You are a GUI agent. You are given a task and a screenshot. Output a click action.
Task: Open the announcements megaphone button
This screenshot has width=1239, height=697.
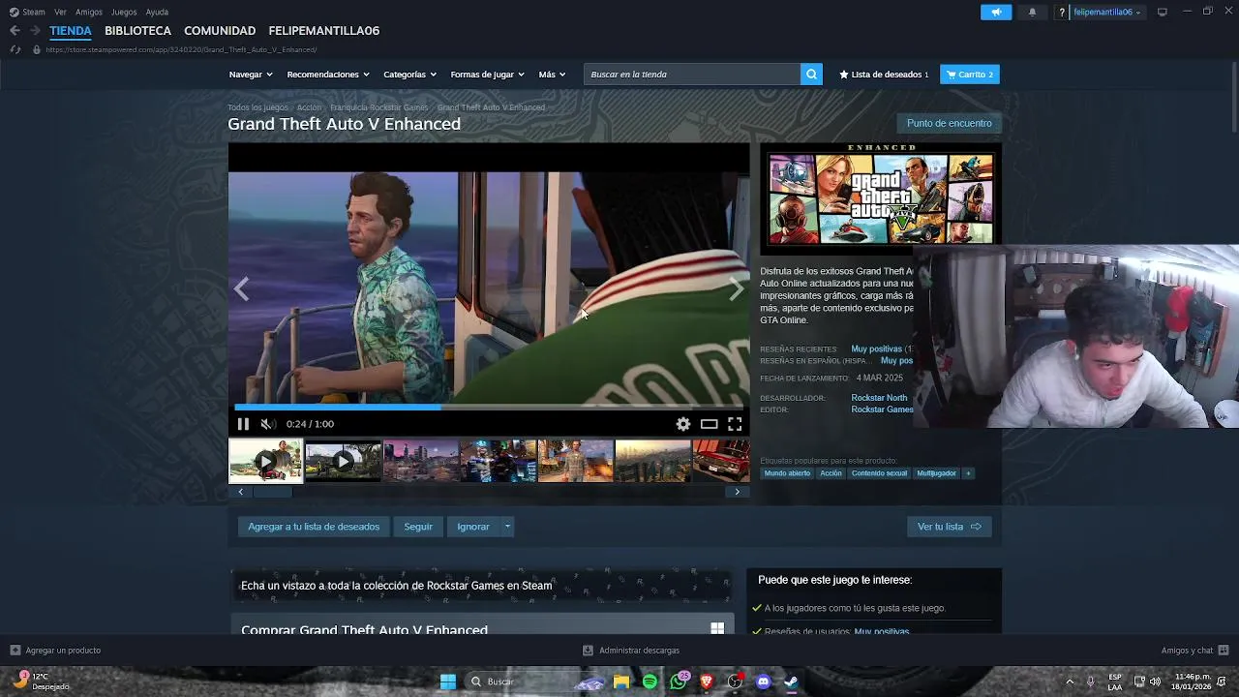click(x=996, y=12)
